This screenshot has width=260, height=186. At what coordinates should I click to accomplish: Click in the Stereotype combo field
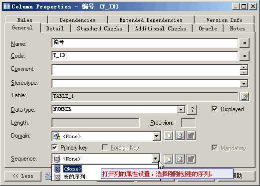pos(146,83)
